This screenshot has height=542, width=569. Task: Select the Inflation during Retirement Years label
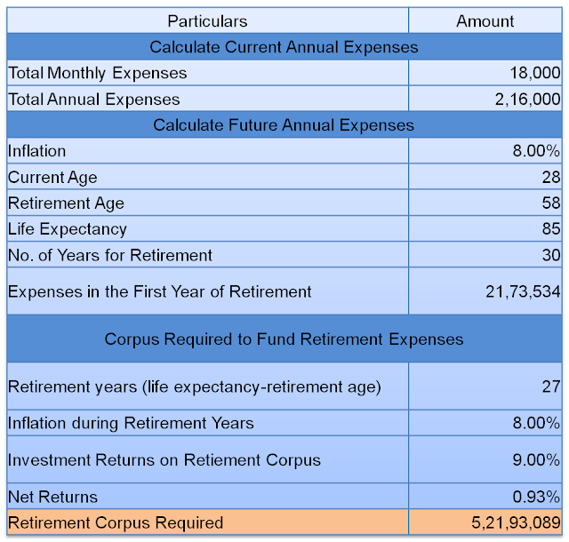tap(131, 423)
